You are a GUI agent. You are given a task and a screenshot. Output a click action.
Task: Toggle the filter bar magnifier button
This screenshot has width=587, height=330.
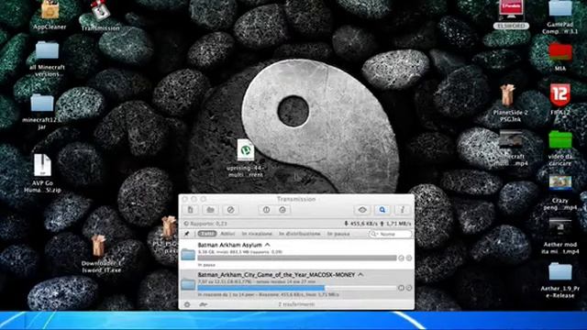pos(382,210)
